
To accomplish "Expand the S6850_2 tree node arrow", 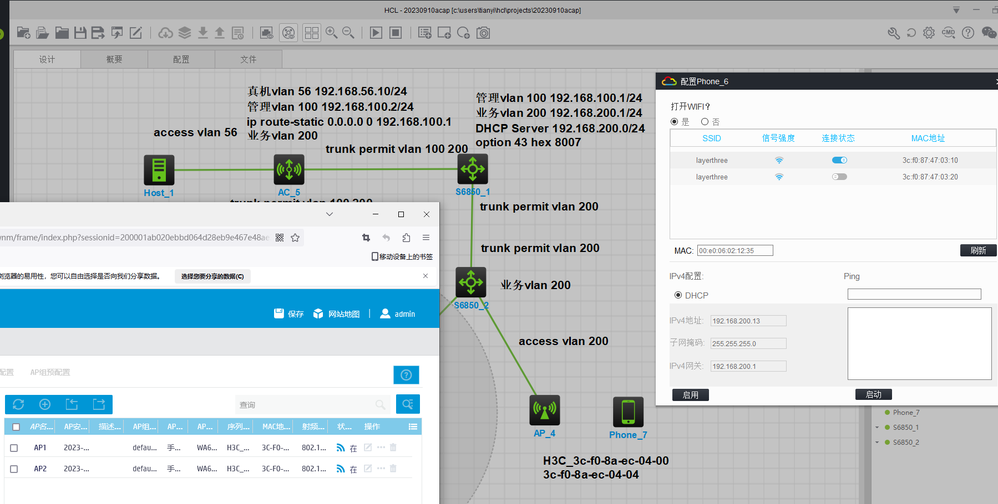I will point(877,443).
